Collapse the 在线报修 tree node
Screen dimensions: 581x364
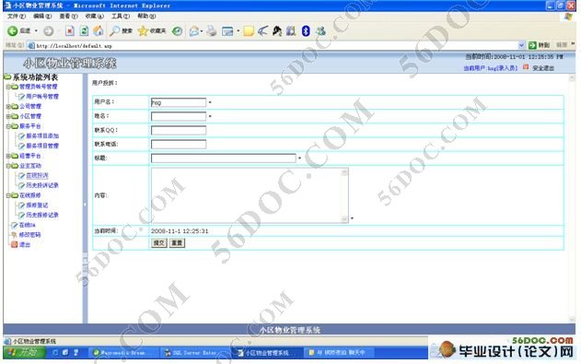(x=7, y=195)
